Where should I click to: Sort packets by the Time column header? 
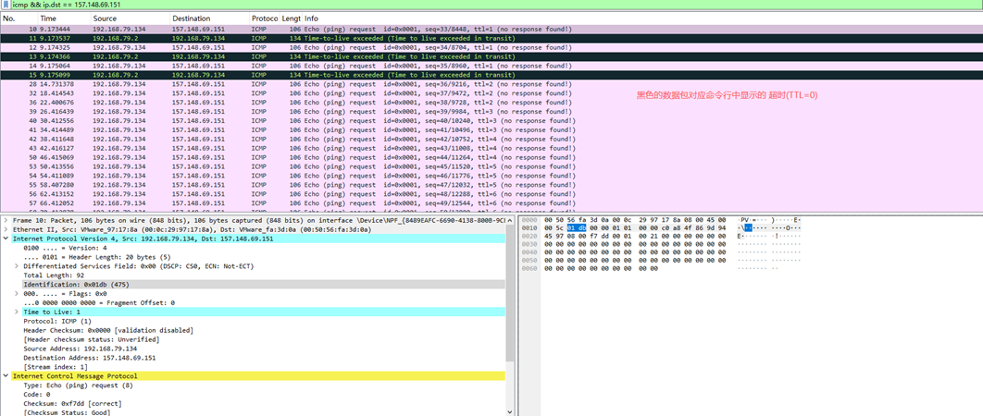[x=48, y=18]
